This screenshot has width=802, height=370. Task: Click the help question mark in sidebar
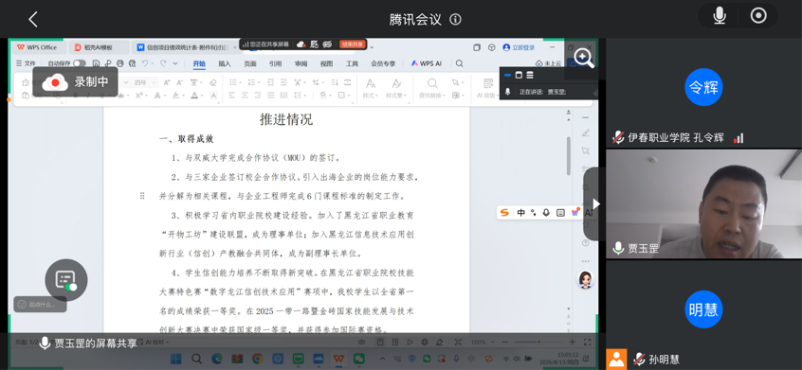coord(586,243)
